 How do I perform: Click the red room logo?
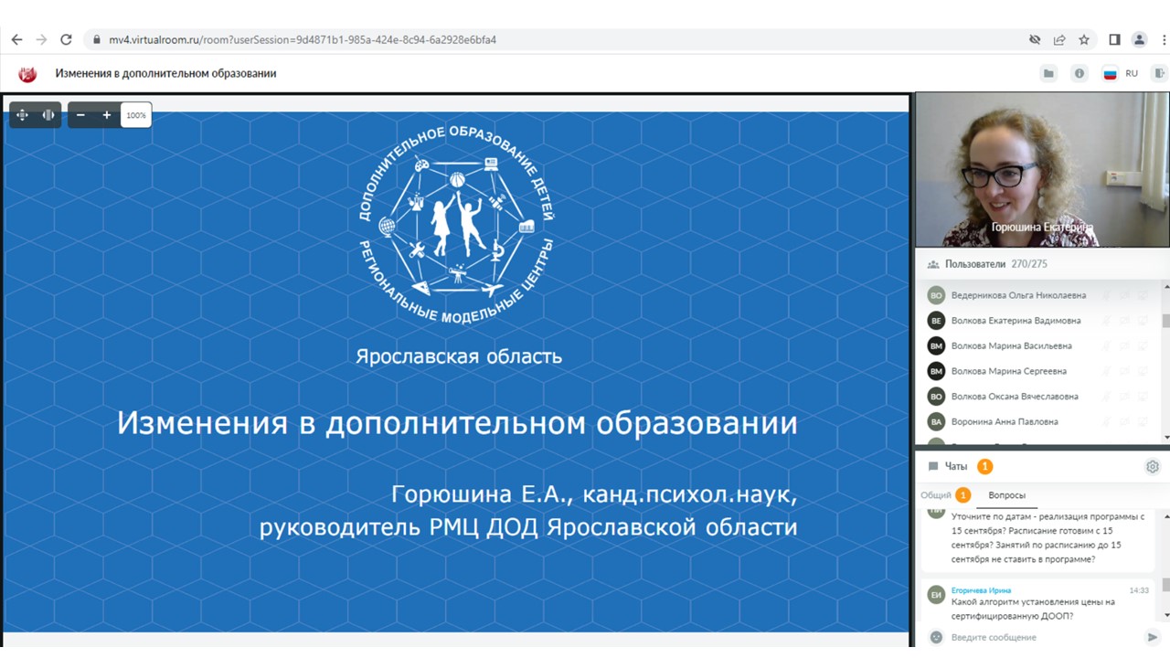27,74
